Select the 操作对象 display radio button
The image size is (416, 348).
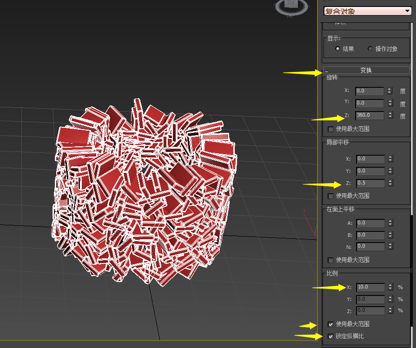[370, 49]
